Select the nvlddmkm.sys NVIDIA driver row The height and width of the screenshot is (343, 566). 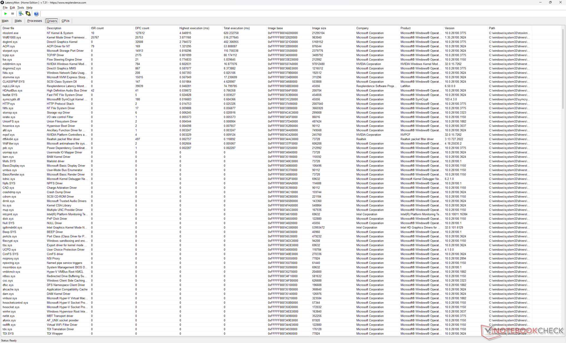point(12,64)
